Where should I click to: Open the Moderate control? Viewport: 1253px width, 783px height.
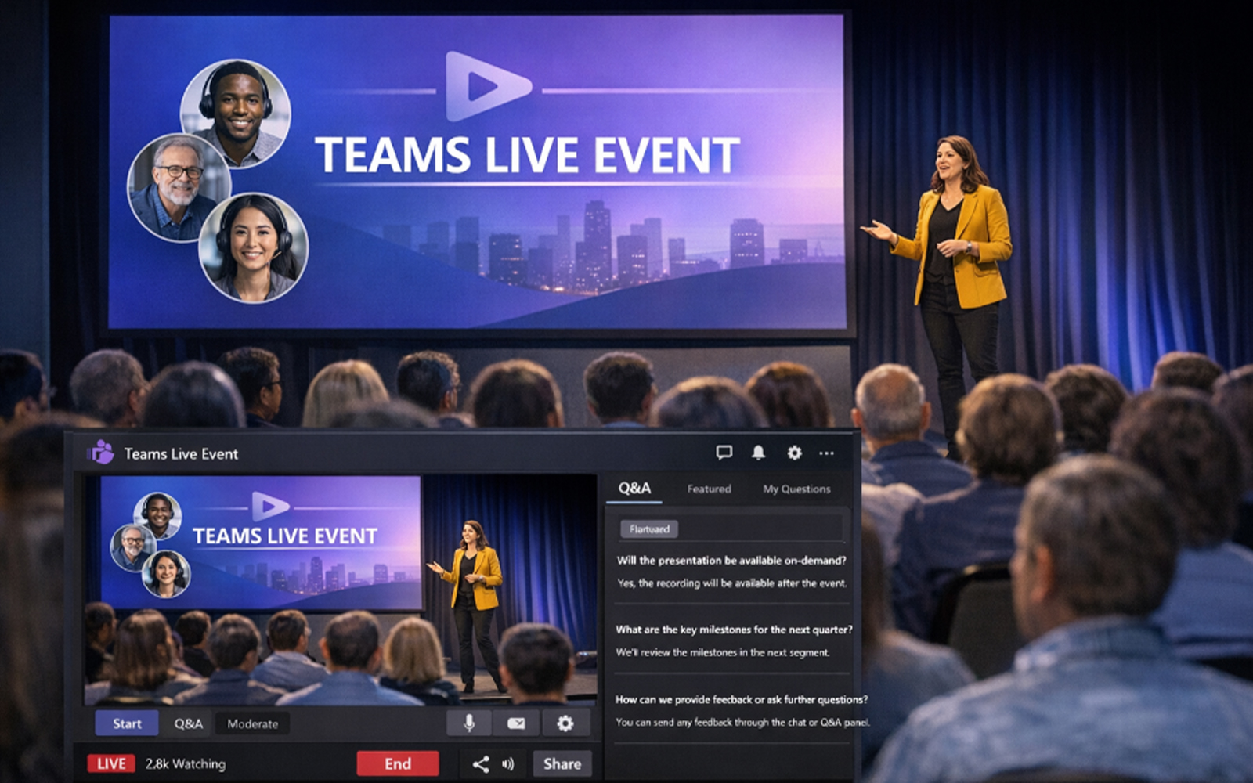[x=252, y=723]
